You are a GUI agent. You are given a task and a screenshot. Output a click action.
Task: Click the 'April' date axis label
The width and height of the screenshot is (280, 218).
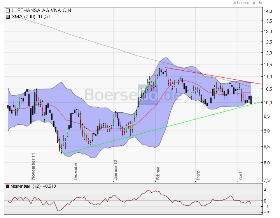pos(240,176)
